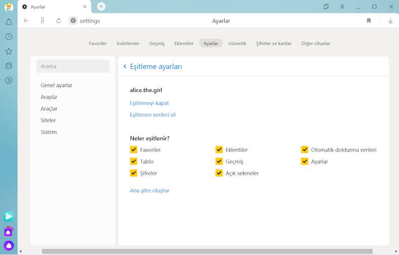Screen dimensions: 399x255
Task: Click the Arama search field
Action: tap(73, 66)
